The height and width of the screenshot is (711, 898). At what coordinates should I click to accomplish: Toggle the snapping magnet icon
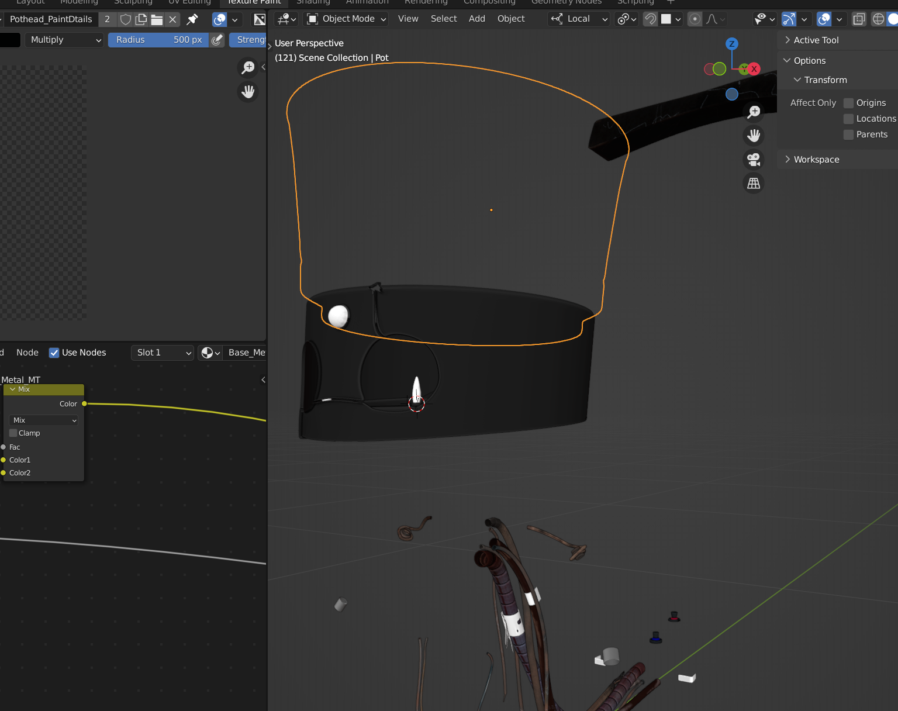[650, 19]
